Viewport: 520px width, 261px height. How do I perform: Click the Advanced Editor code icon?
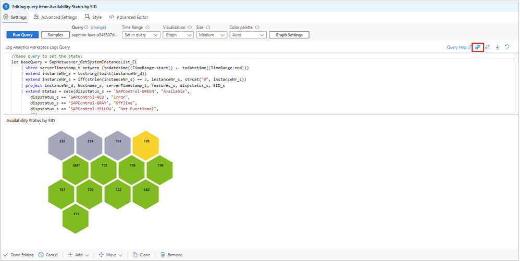tap(112, 17)
